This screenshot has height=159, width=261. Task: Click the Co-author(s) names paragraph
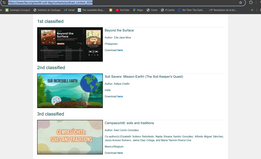(x=164, y=138)
